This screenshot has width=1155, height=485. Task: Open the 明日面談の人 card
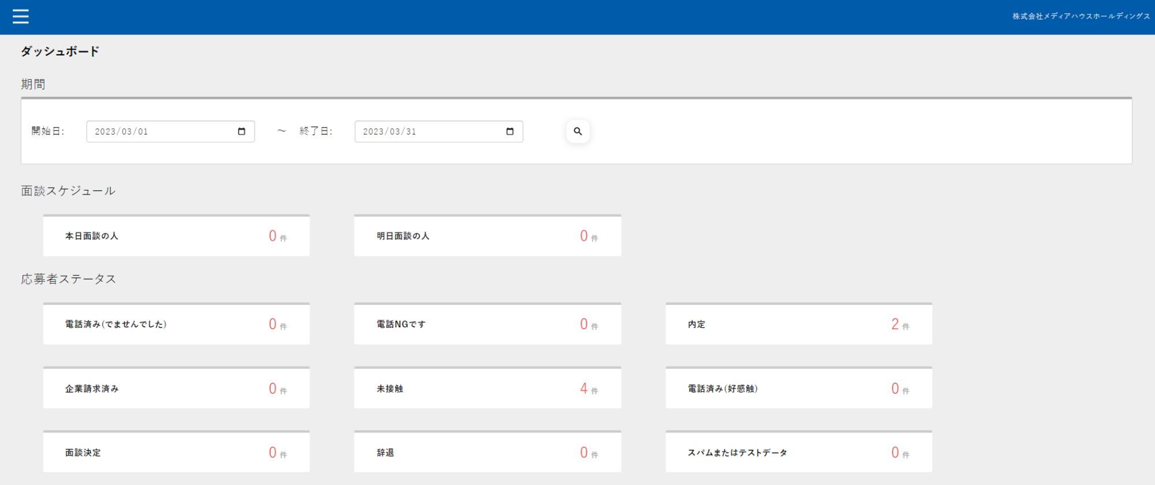487,236
